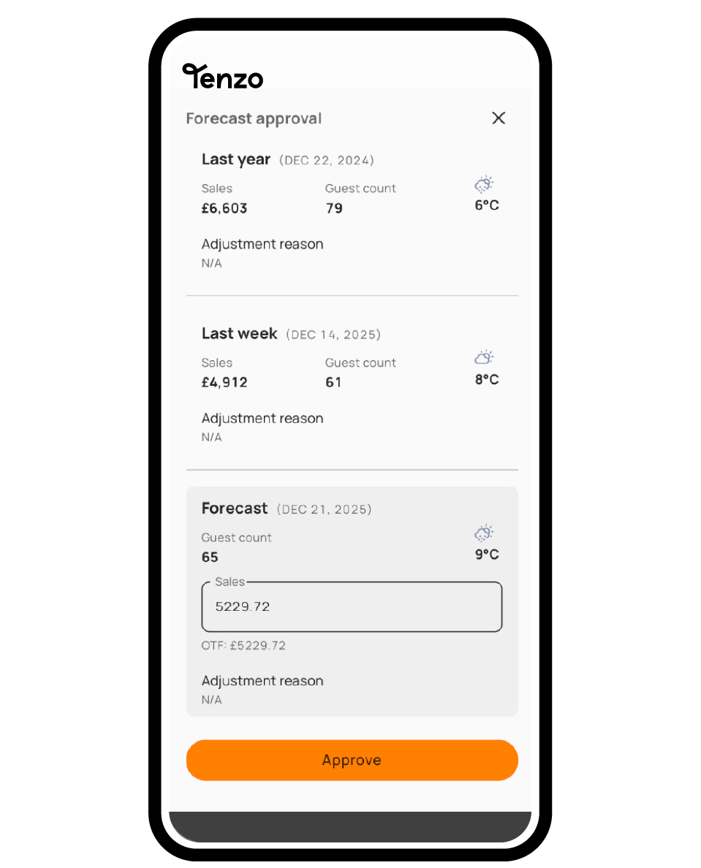
Task: Click the OTF £5229.72 helper text
Action: [x=243, y=646]
